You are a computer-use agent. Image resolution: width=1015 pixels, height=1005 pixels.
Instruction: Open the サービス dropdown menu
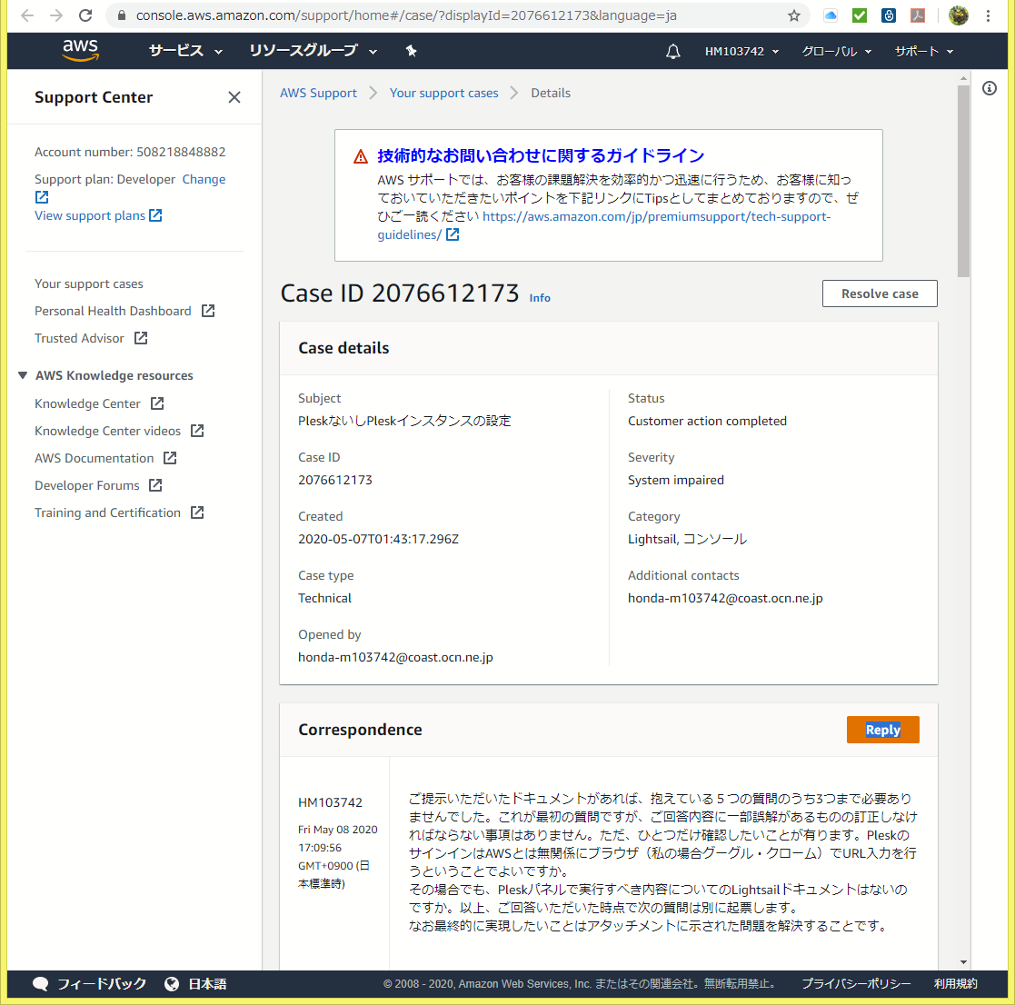point(185,51)
